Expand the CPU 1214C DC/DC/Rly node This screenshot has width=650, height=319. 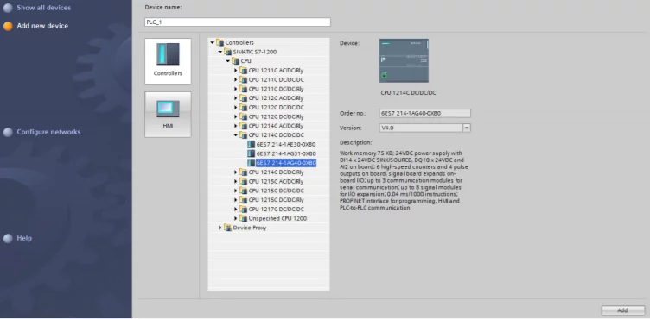236,172
